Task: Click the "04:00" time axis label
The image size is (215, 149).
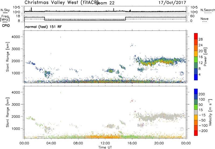Action: 51,143
